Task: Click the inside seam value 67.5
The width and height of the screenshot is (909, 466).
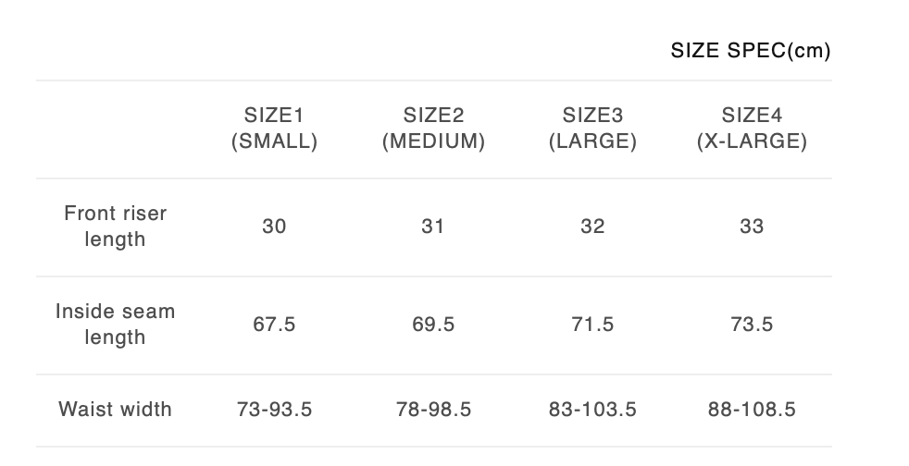Action: pos(274,325)
